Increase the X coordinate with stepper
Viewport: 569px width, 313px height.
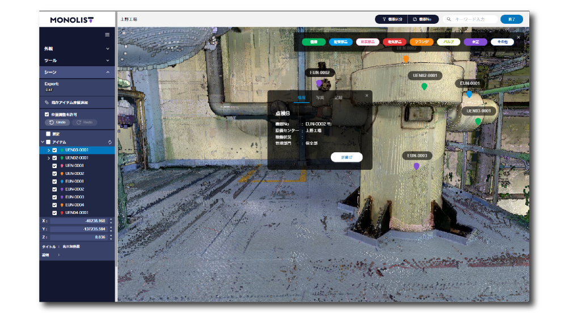coord(111,219)
